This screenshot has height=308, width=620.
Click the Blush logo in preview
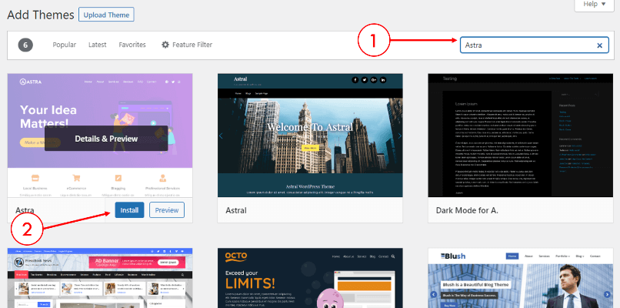453,256
